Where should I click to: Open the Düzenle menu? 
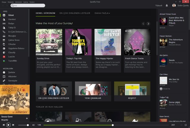11,2
